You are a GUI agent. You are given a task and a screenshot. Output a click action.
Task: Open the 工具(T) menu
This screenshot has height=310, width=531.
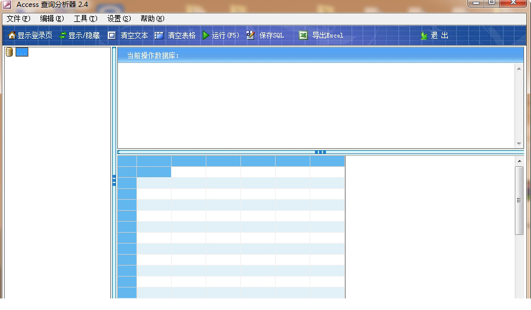pyautogui.click(x=85, y=18)
